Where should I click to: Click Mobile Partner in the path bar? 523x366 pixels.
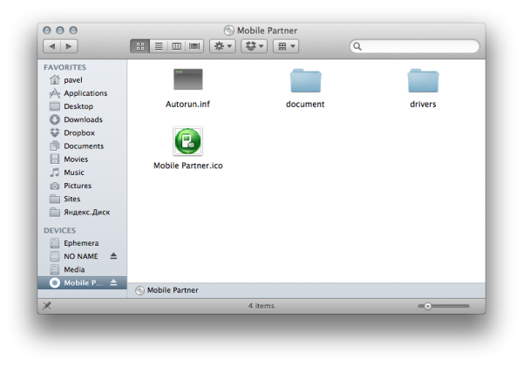(166, 290)
